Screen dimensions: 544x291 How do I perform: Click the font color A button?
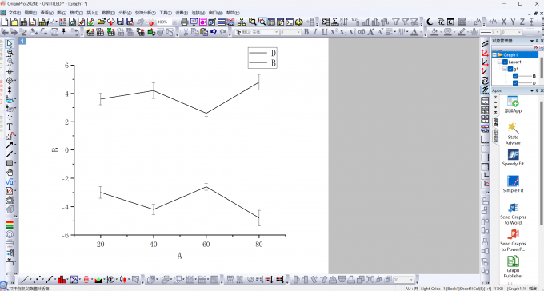point(414,32)
